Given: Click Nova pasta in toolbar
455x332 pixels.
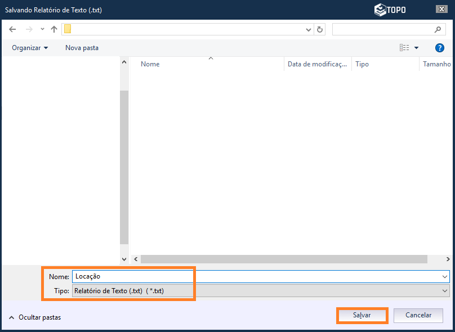Looking at the screenshot, I should 82,48.
